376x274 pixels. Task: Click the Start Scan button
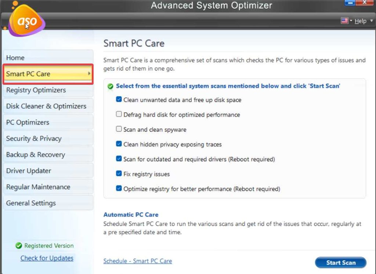(x=340, y=263)
